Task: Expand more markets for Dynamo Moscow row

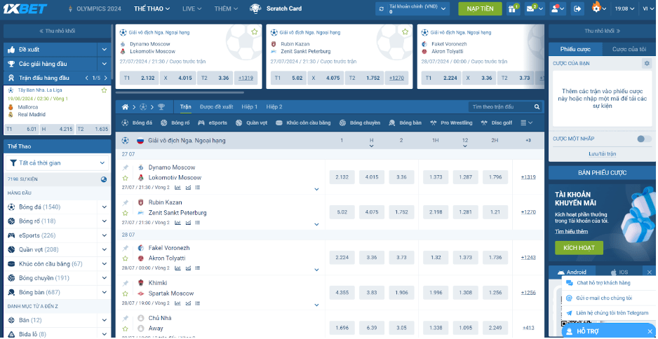Action: click(317, 189)
